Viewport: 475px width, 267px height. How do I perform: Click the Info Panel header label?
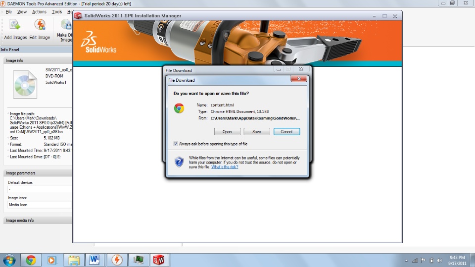tap(10, 50)
